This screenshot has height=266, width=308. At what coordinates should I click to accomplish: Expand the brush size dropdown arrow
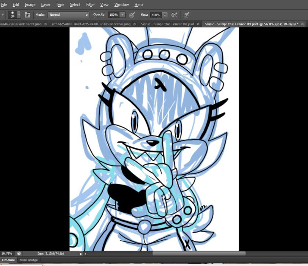tap(19, 15)
